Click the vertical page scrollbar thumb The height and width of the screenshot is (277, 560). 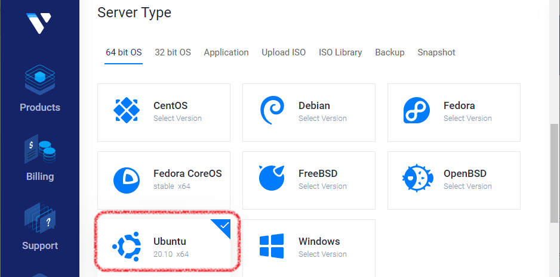tap(554, 173)
